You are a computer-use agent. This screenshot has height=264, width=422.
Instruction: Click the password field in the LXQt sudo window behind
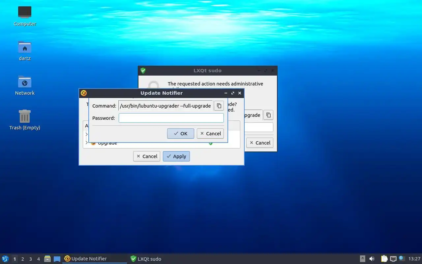click(x=258, y=127)
